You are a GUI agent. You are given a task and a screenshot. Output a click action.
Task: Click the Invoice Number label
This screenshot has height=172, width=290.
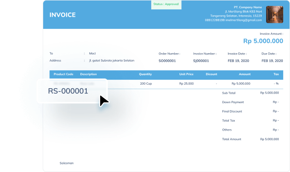tap(205, 54)
